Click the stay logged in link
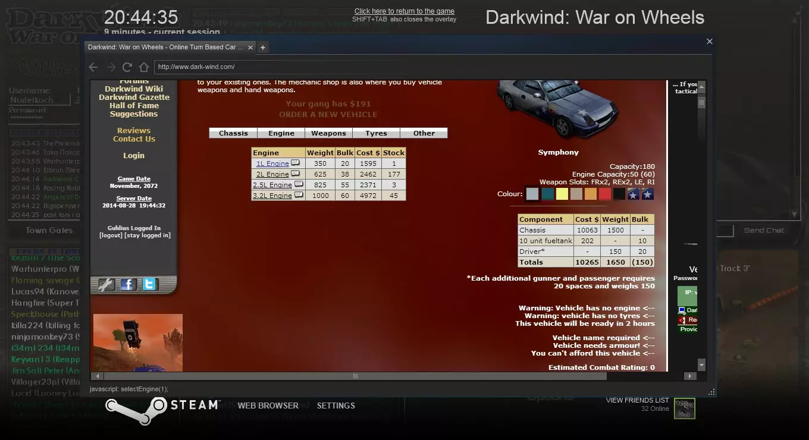The width and height of the screenshot is (809, 440). pyautogui.click(x=148, y=235)
